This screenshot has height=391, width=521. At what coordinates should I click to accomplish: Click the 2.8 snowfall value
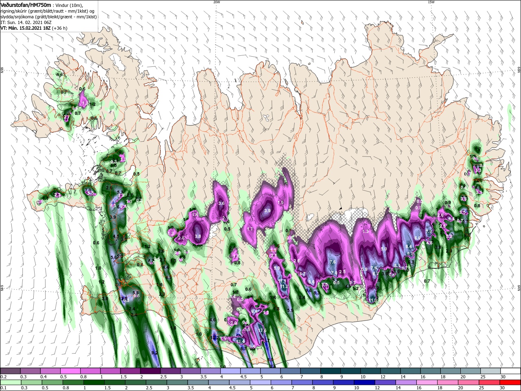[x=181, y=238]
